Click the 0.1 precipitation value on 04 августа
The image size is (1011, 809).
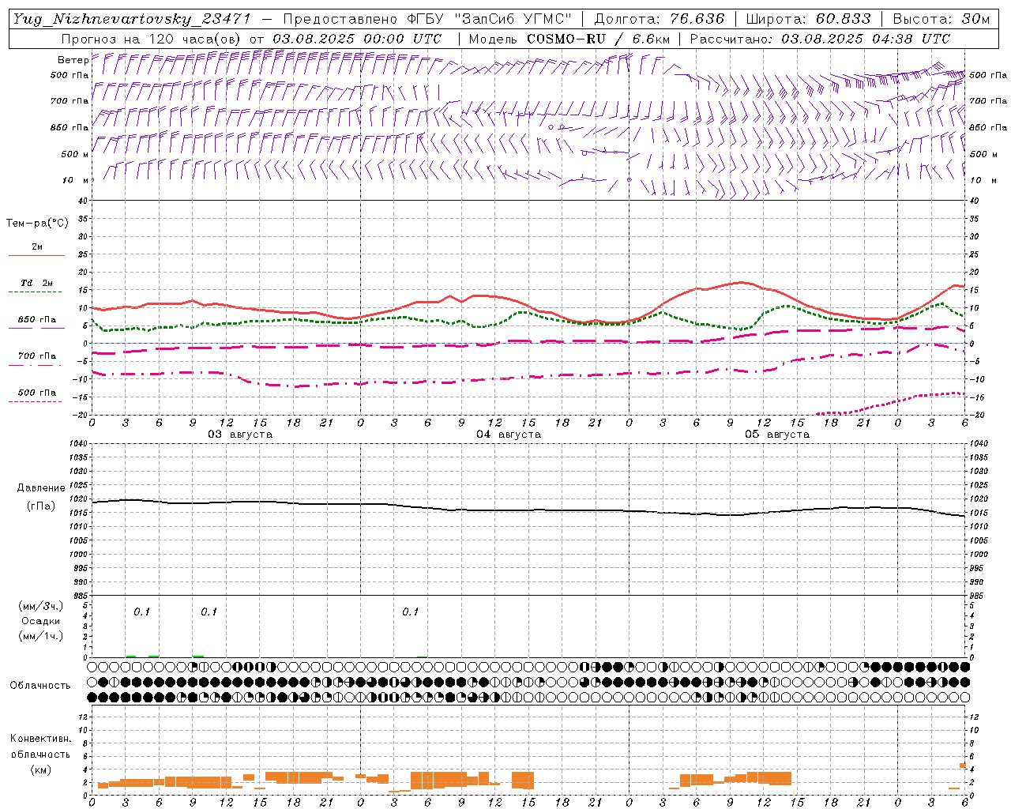click(410, 612)
